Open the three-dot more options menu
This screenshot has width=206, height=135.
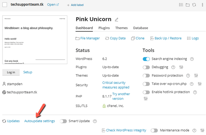202,5
